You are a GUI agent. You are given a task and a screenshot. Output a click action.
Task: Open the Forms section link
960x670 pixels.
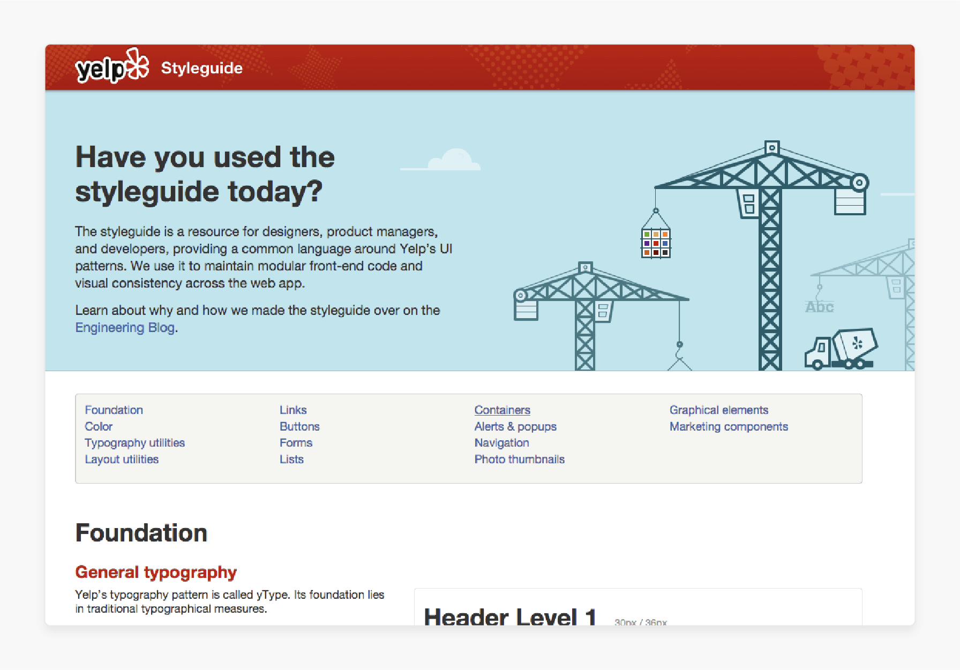coord(296,443)
